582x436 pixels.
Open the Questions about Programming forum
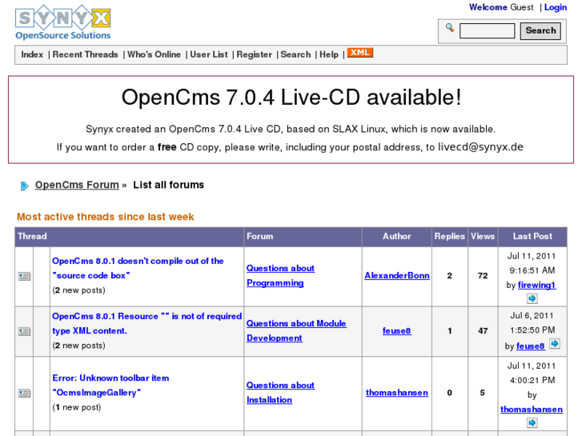pyautogui.click(x=280, y=275)
